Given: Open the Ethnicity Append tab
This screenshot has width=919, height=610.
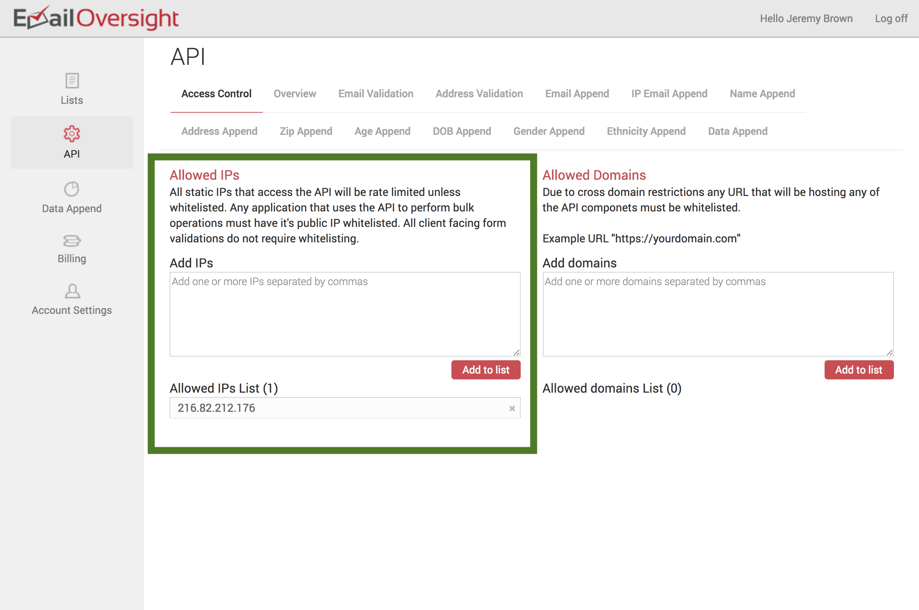Looking at the screenshot, I should click(x=646, y=132).
